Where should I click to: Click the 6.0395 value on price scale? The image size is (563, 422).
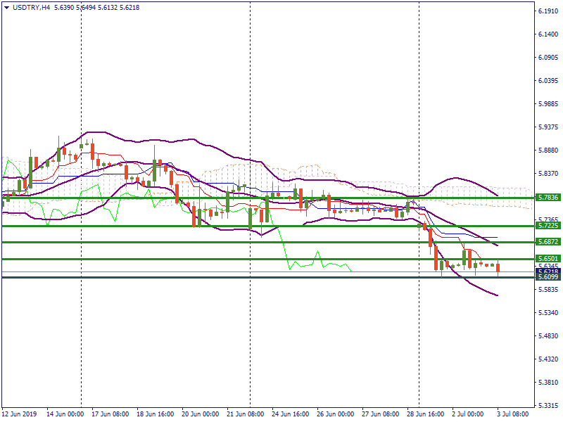(548, 82)
